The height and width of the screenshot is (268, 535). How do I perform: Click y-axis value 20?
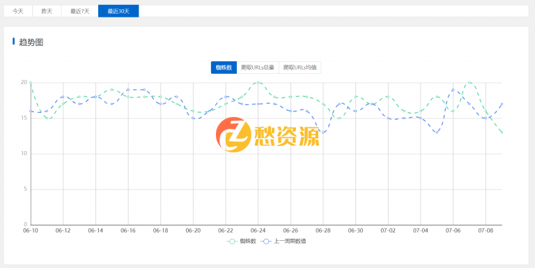point(24,82)
